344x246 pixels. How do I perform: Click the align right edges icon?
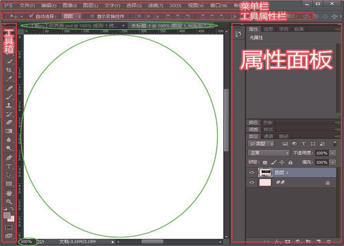[187, 16]
